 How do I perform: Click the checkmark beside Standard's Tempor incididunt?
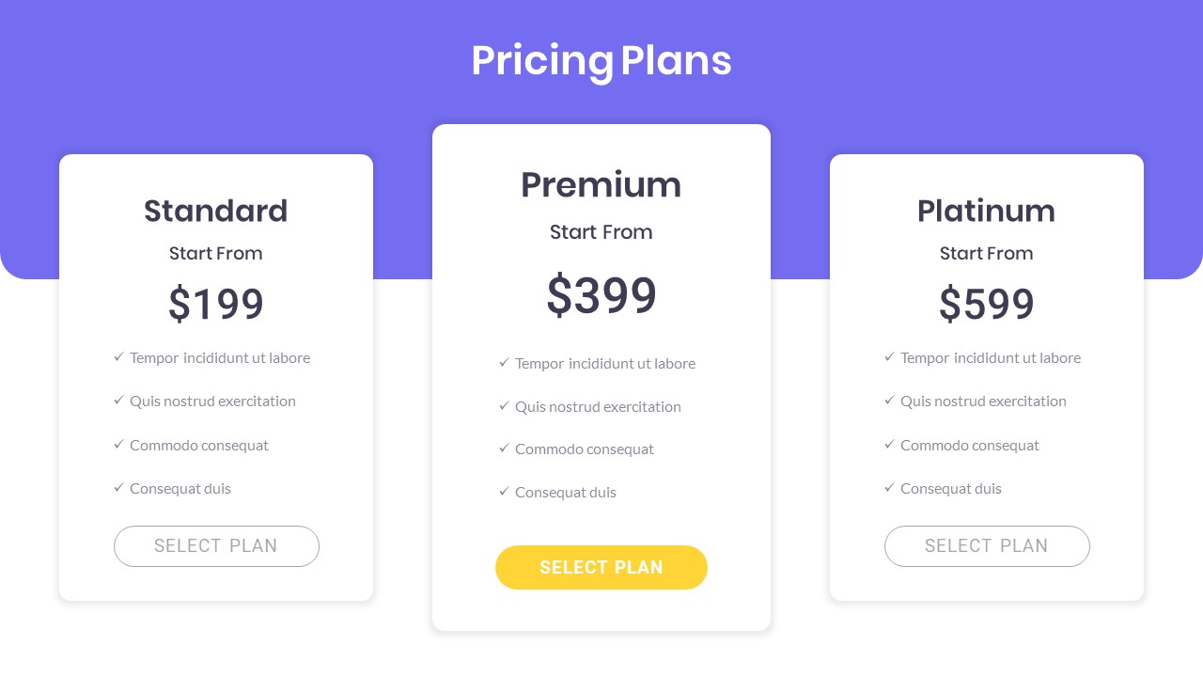(119, 357)
